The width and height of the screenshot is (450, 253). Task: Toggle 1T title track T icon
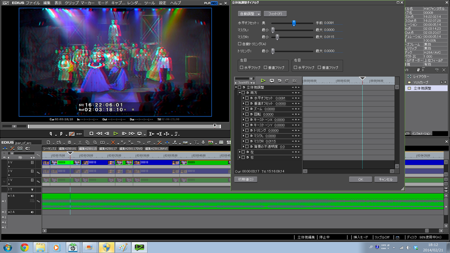[32, 190]
